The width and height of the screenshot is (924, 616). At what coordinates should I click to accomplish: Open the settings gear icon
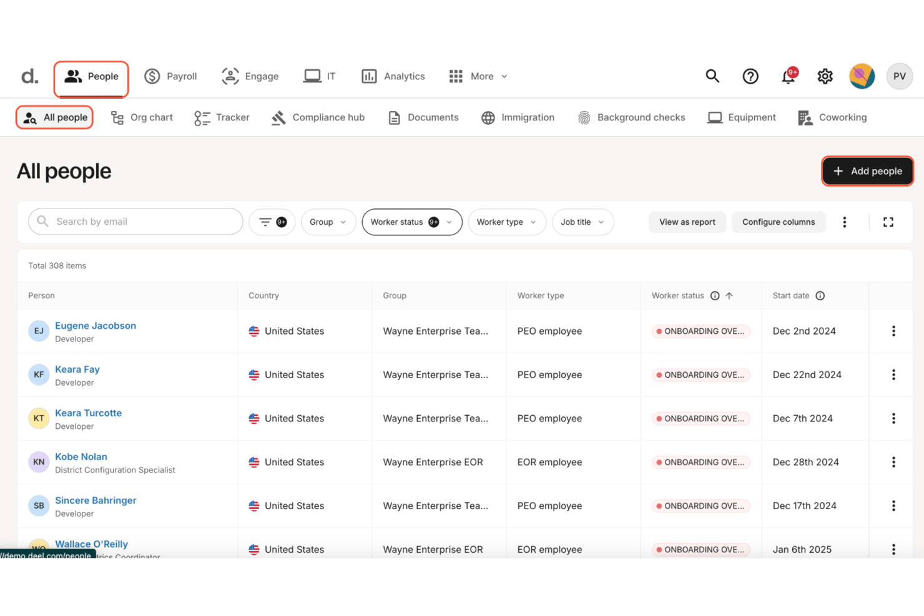point(825,76)
